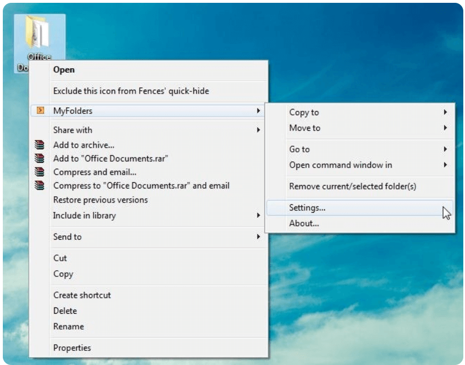The width and height of the screenshot is (465, 365).
Task: Expand the Share with submenu arrow
Action: [x=258, y=130]
